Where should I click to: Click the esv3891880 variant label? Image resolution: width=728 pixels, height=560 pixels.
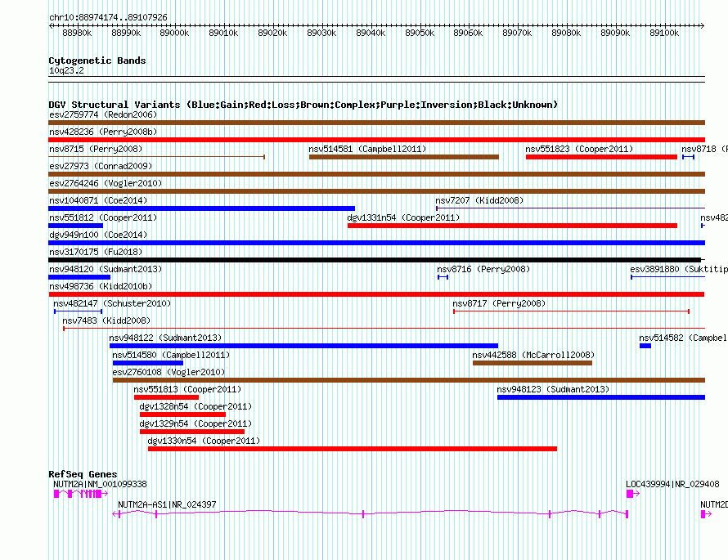(x=679, y=269)
